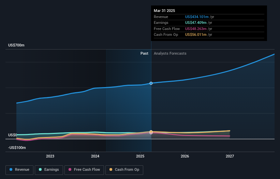280x179 pixels.
Task: Toggle the Free Cash Flow legend button
Action: click(x=84, y=170)
